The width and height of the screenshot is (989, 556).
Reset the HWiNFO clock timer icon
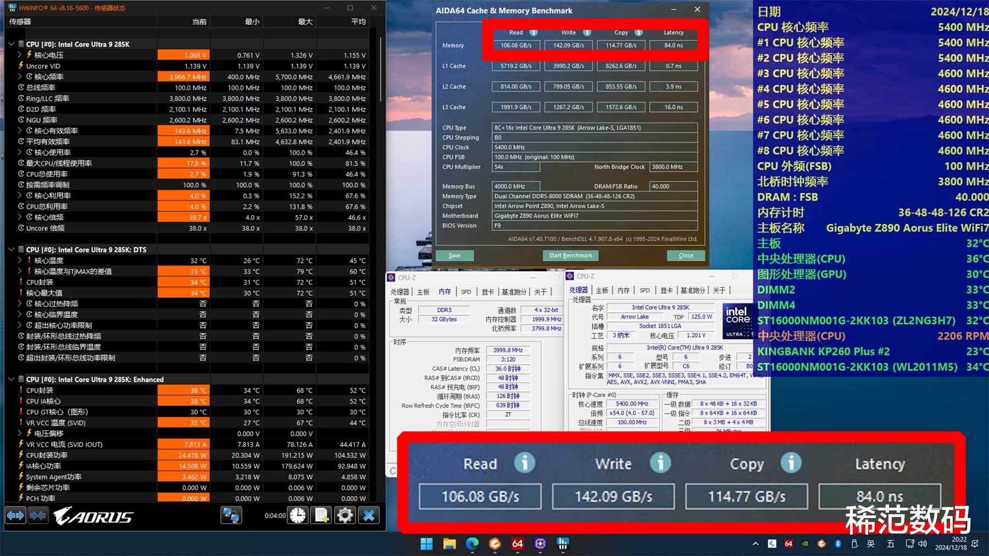(x=298, y=515)
